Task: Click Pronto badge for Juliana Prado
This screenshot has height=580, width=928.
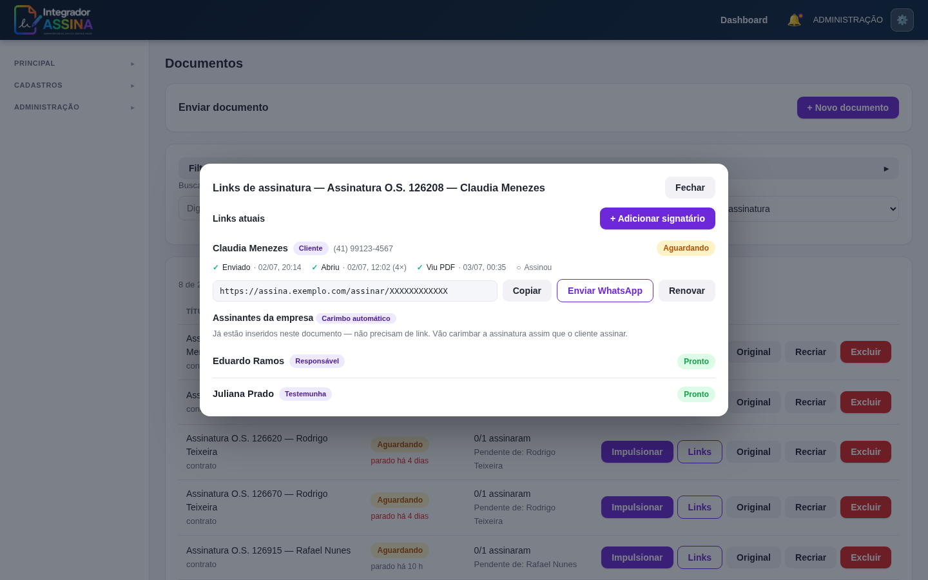Action: 696,394
